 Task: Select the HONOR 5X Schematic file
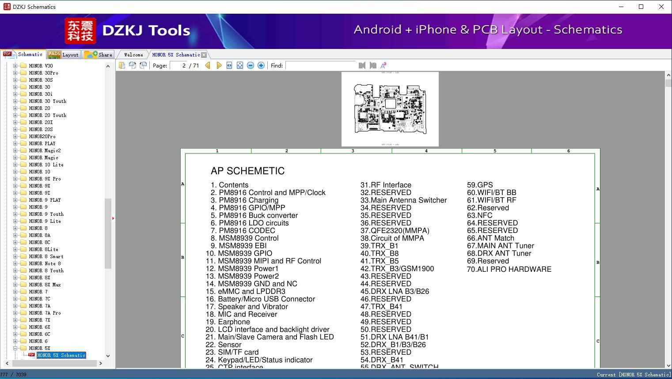coord(61,355)
